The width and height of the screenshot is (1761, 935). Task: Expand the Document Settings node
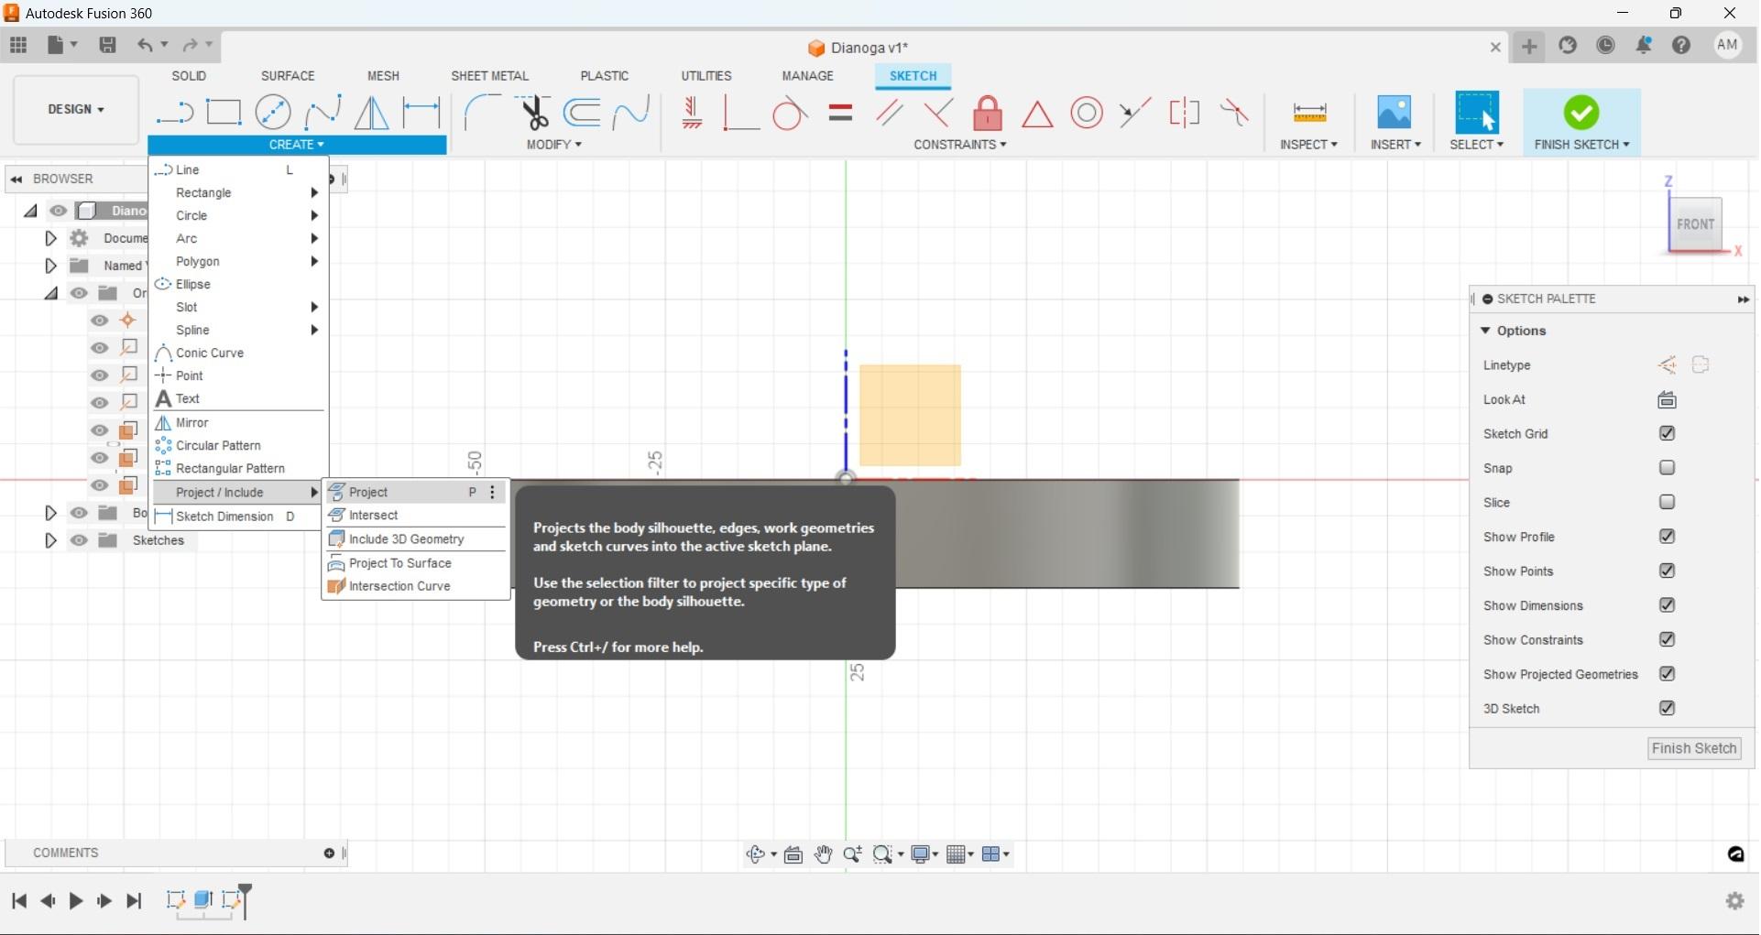click(x=51, y=238)
